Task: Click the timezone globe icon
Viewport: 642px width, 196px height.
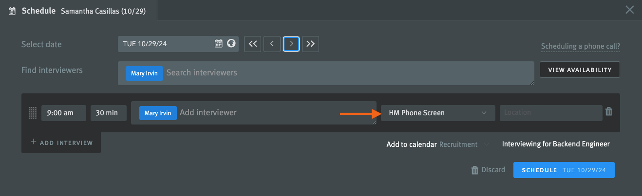Action: 232,44
